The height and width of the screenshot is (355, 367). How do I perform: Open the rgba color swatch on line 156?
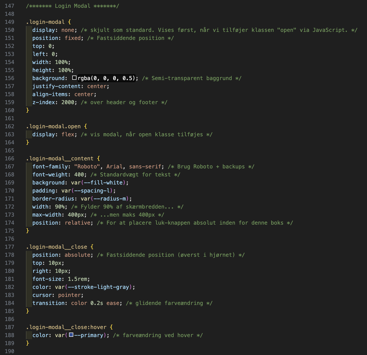(x=74, y=78)
